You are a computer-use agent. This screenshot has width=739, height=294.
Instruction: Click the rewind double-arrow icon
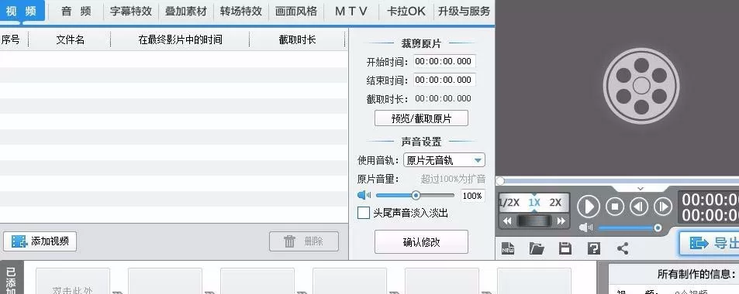pyautogui.click(x=507, y=220)
